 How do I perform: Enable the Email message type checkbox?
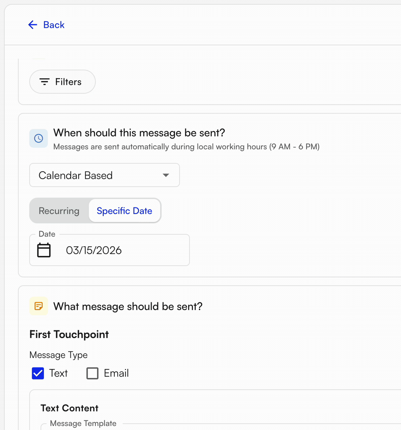click(x=92, y=373)
